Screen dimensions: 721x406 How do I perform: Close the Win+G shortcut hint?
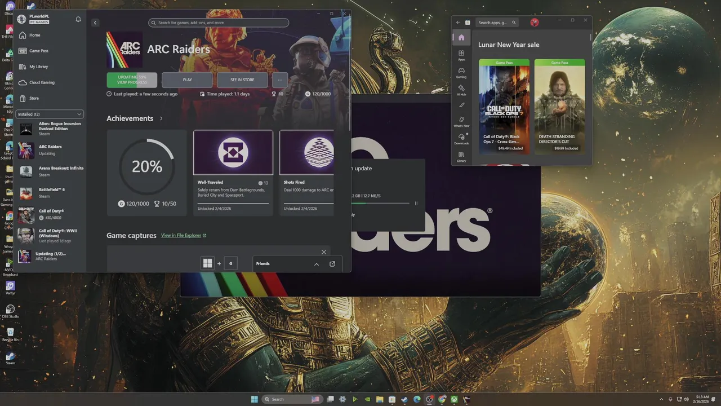coord(323,252)
